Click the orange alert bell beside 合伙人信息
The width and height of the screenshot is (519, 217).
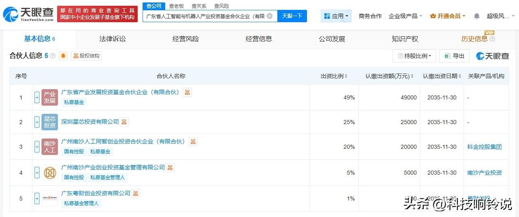pos(63,56)
